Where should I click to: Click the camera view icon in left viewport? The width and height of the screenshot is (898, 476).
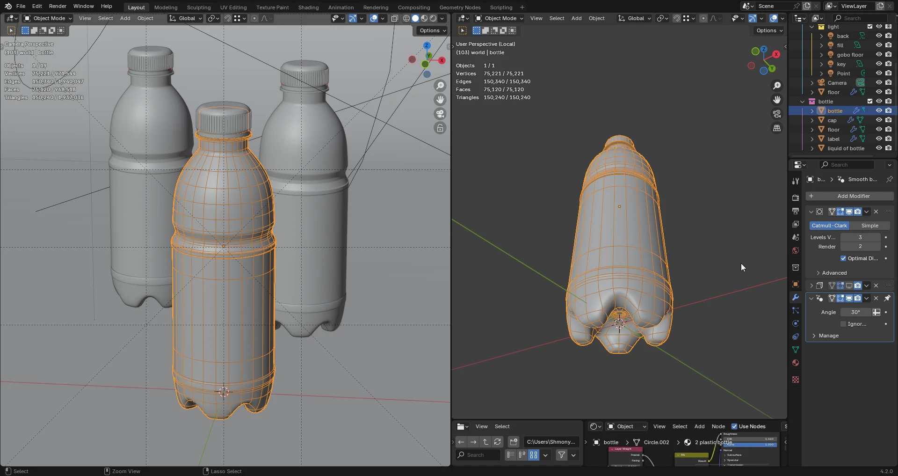pyautogui.click(x=440, y=114)
